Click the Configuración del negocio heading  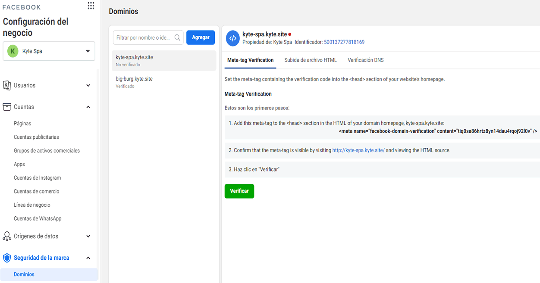(35, 27)
